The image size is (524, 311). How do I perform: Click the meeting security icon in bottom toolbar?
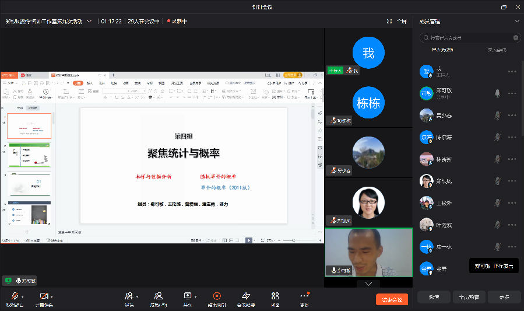point(246,296)
